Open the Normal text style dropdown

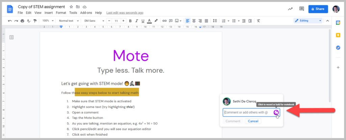(x=69, y=21)
